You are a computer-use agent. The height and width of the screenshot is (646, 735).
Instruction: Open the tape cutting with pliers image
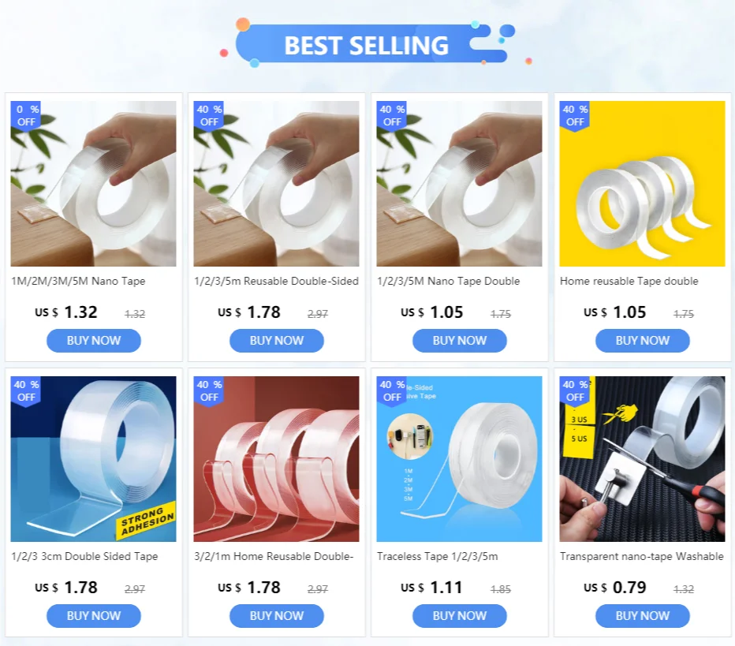[642, 459]
